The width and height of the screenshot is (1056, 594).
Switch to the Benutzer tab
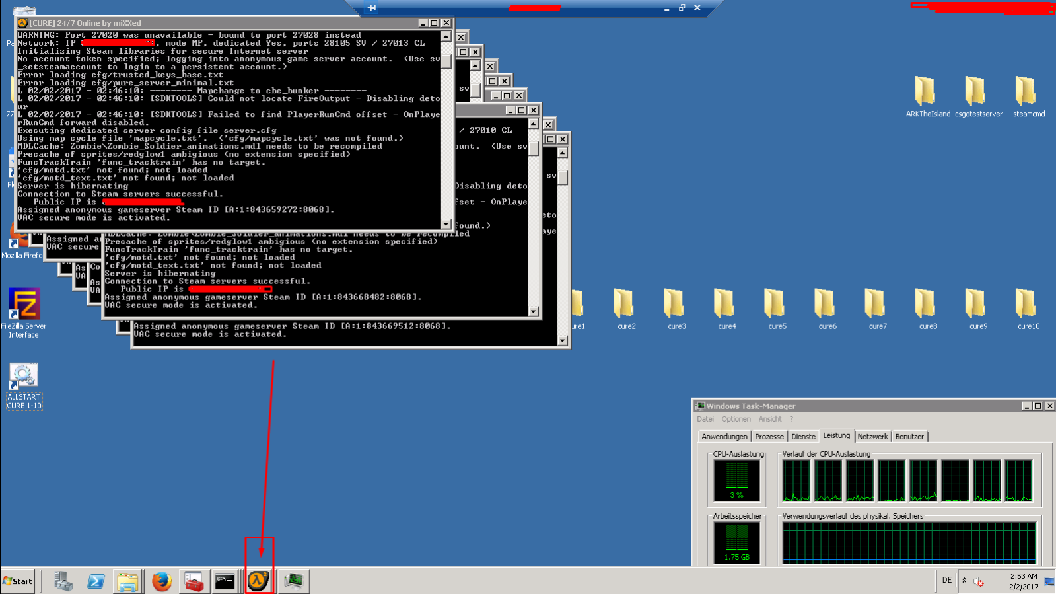[x=909, y=437]
